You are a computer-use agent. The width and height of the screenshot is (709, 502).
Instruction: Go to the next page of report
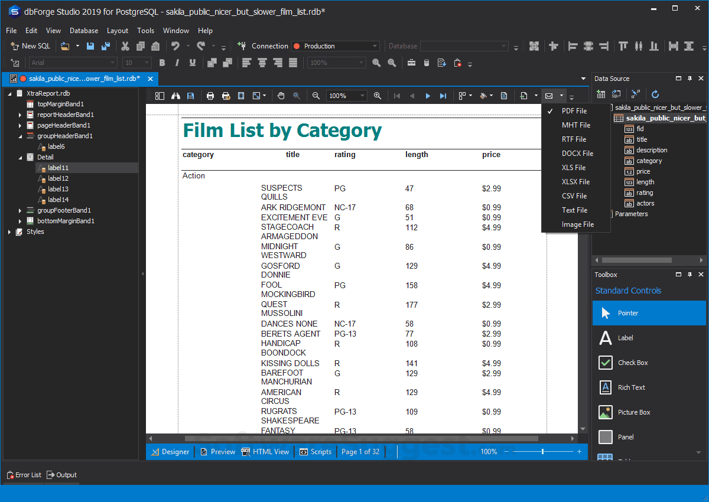coord(428,96)
